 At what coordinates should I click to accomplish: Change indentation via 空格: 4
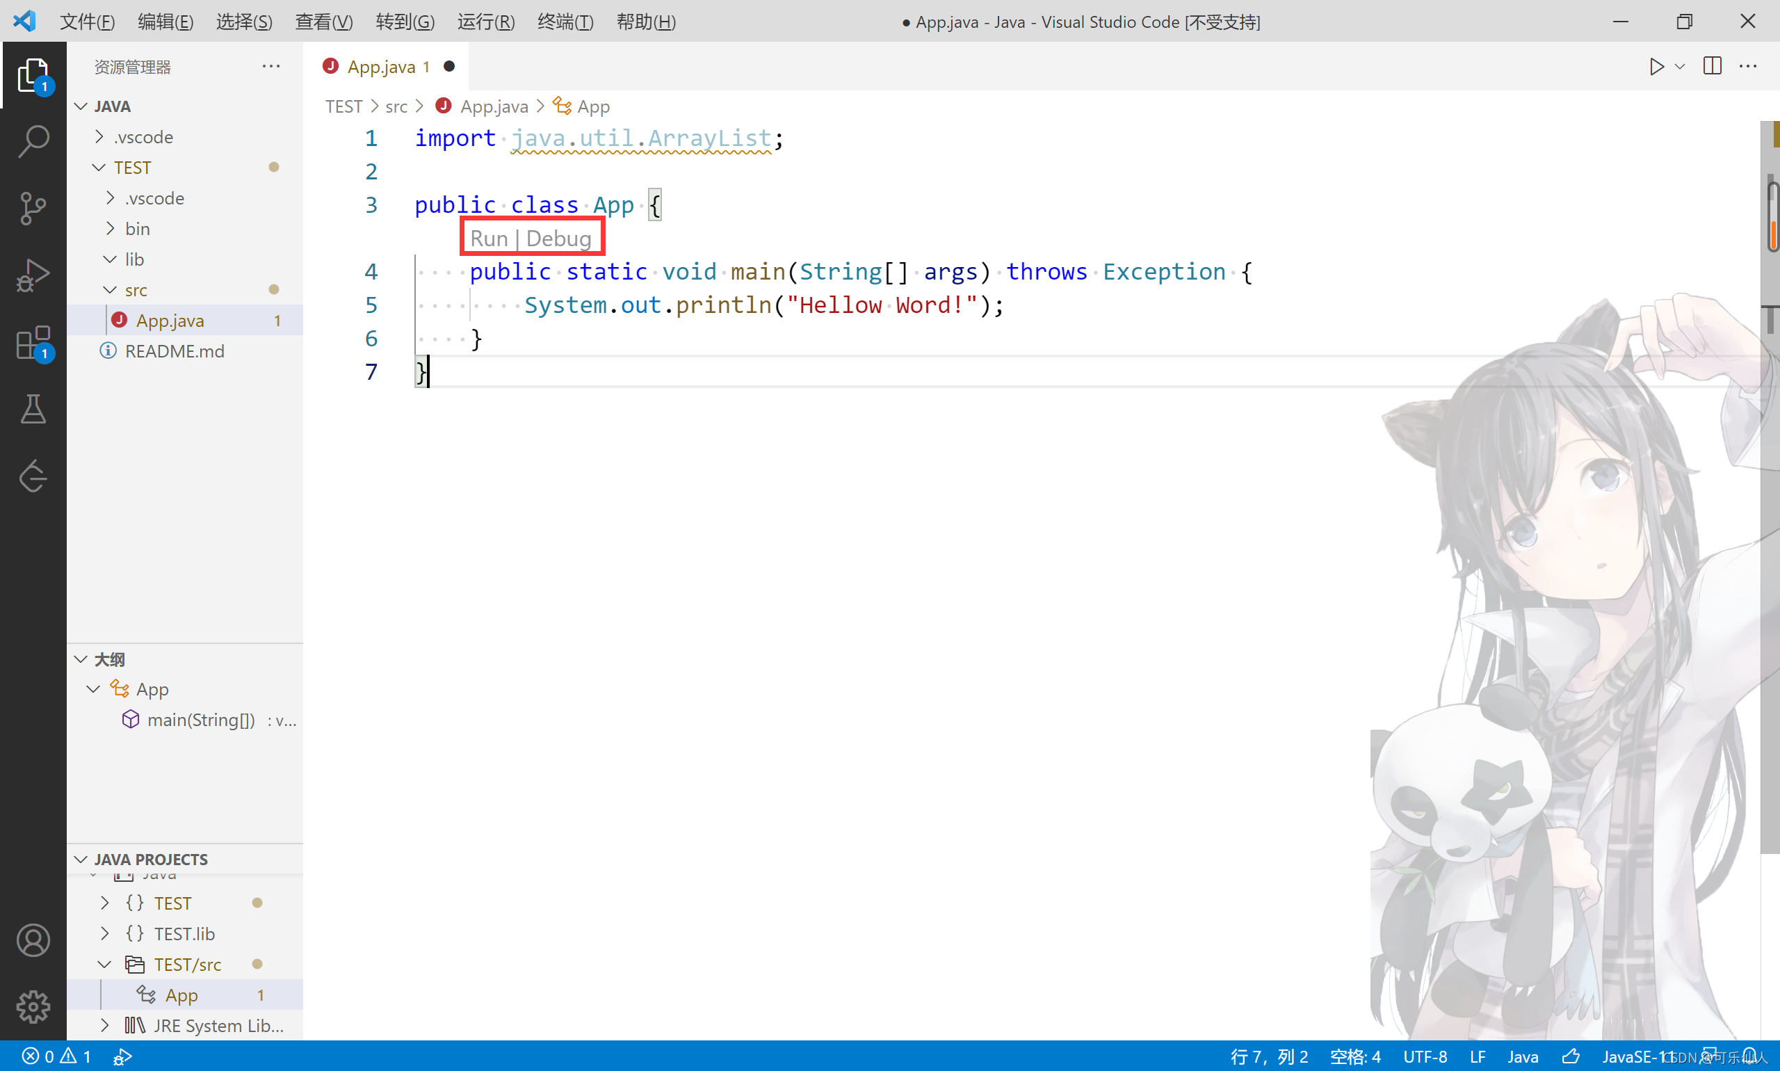click(1356, 1056)
